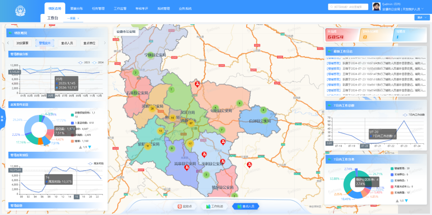This screenshot has height=215, width=432.
Task: Switch to the 重点单位 tab
Action: [x=89, y=43]
